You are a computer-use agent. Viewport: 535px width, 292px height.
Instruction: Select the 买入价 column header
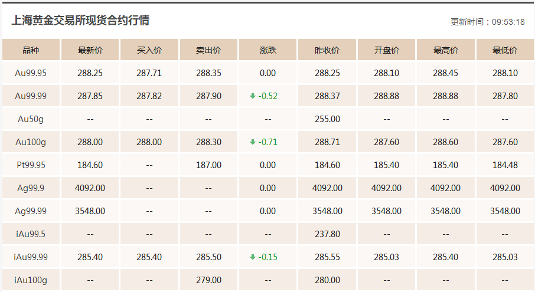coord(149,50)
